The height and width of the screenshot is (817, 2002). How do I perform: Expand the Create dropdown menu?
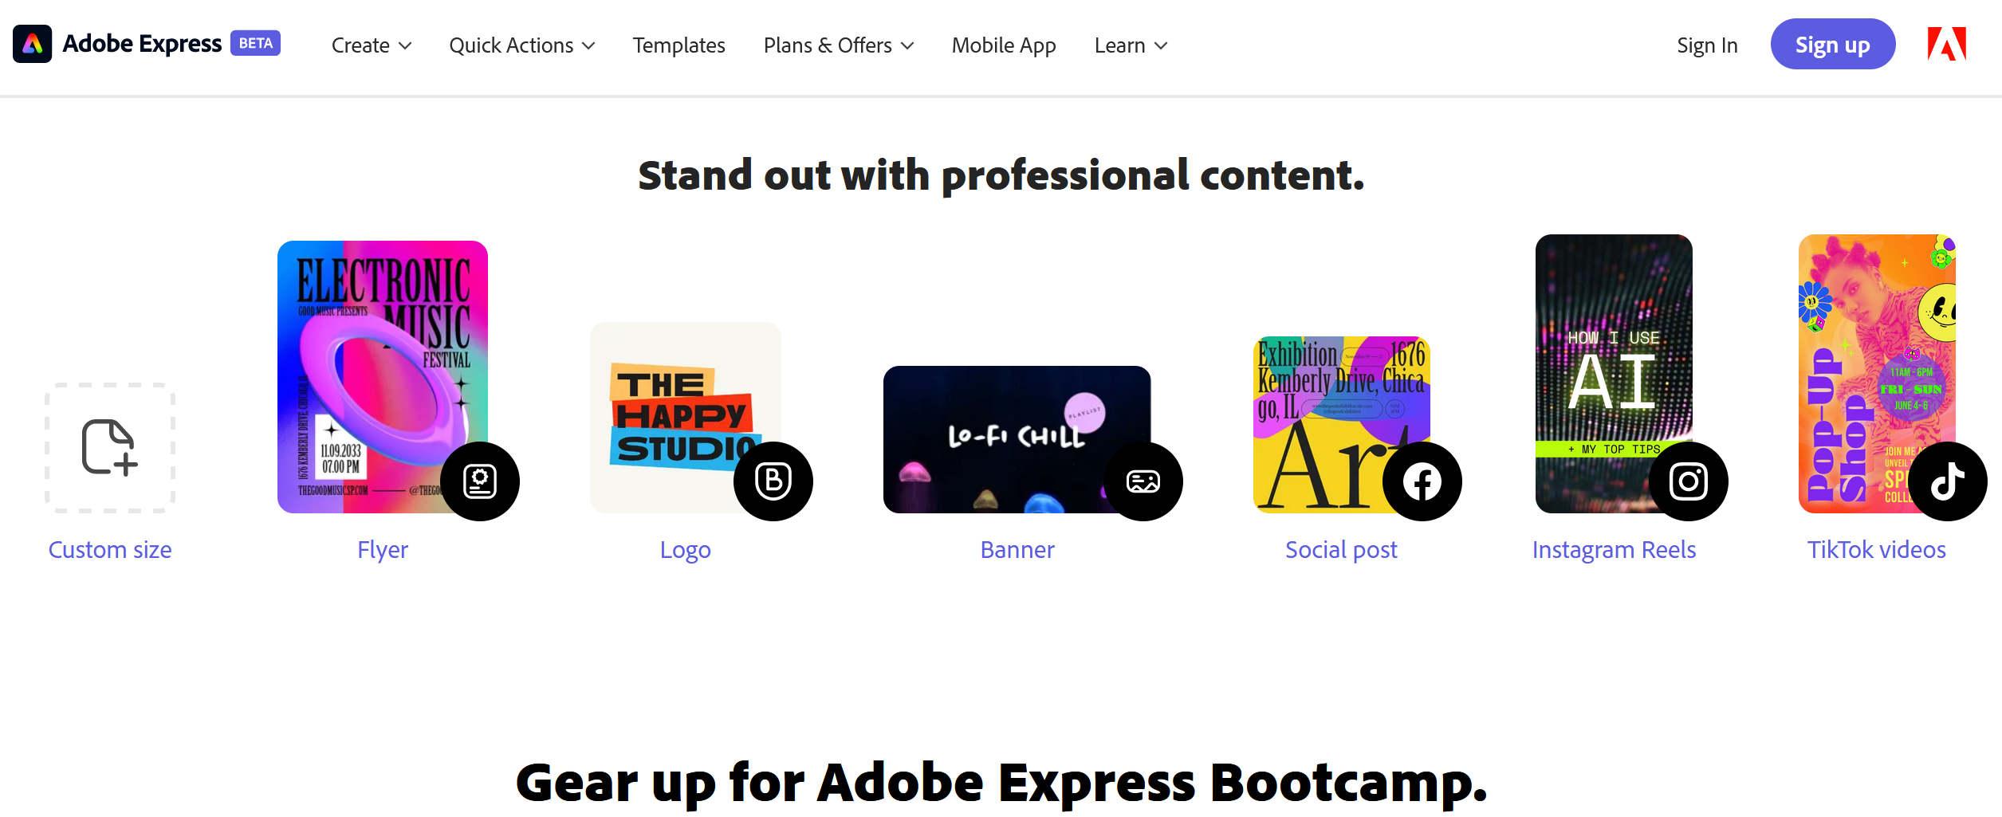[371, 45]
